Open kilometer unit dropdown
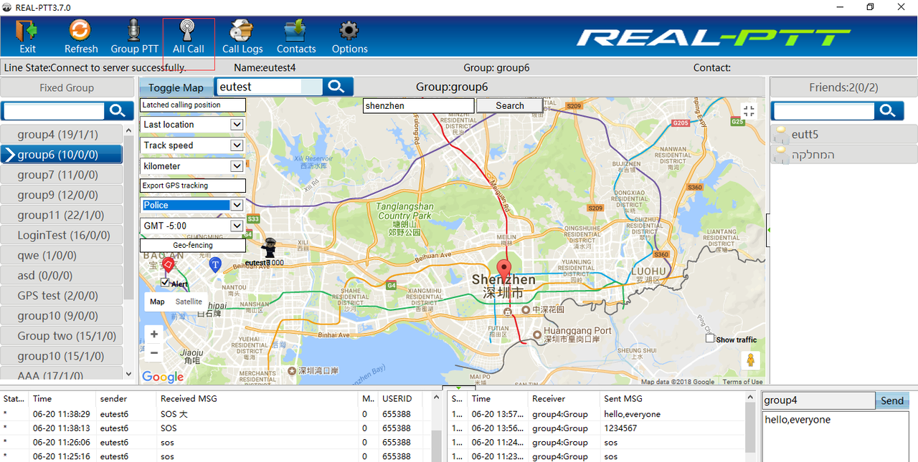The height and width of the screenshot is (462, 918). 237,166
